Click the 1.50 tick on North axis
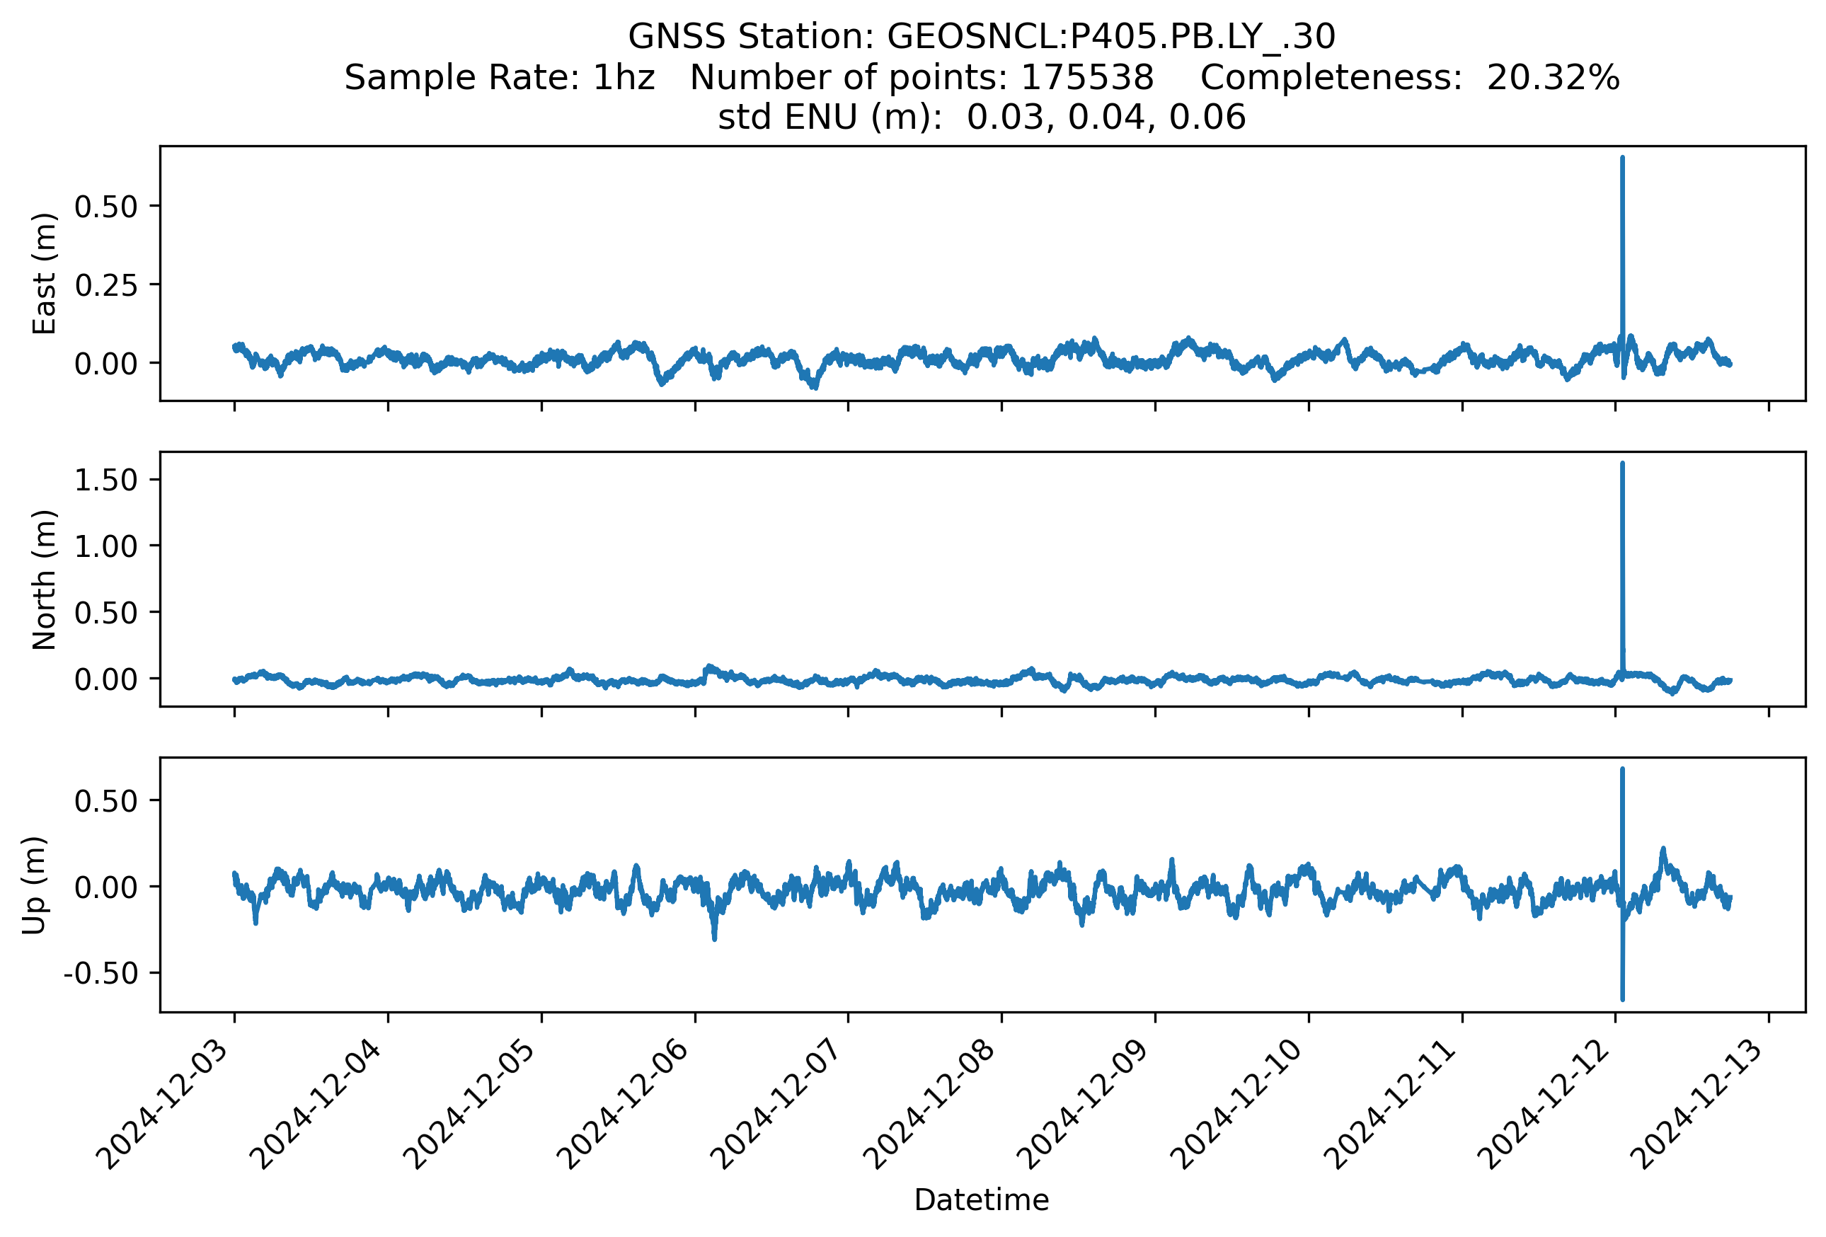This screenshot has width=1826, height=1237. [x=105, y=480]
